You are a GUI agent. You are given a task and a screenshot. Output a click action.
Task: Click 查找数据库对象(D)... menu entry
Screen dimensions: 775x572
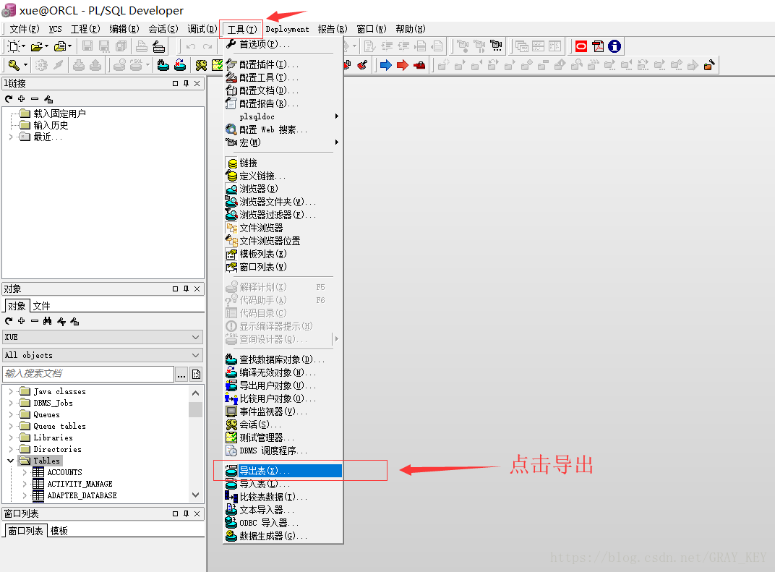click(283, 359)
